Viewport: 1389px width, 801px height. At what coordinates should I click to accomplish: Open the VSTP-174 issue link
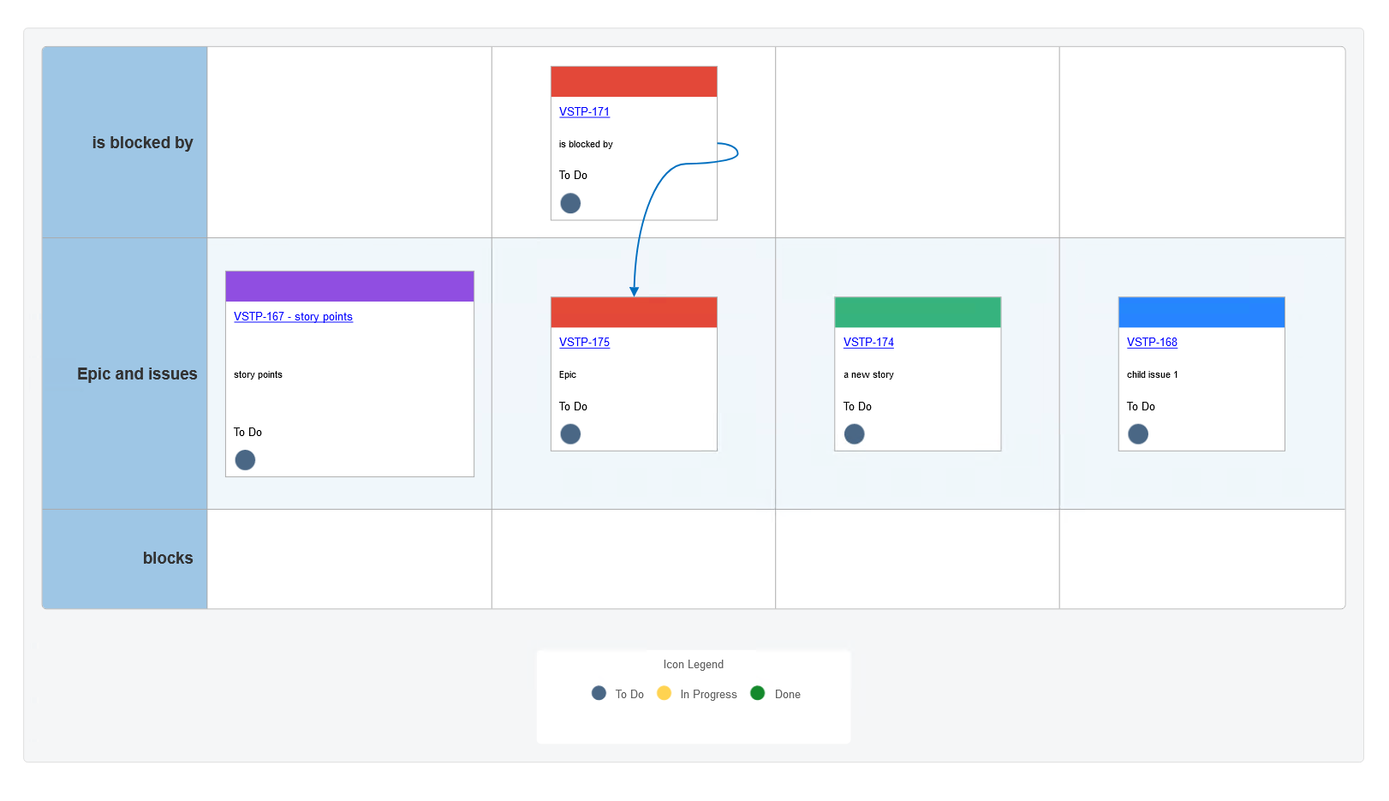tap(868, 342)
